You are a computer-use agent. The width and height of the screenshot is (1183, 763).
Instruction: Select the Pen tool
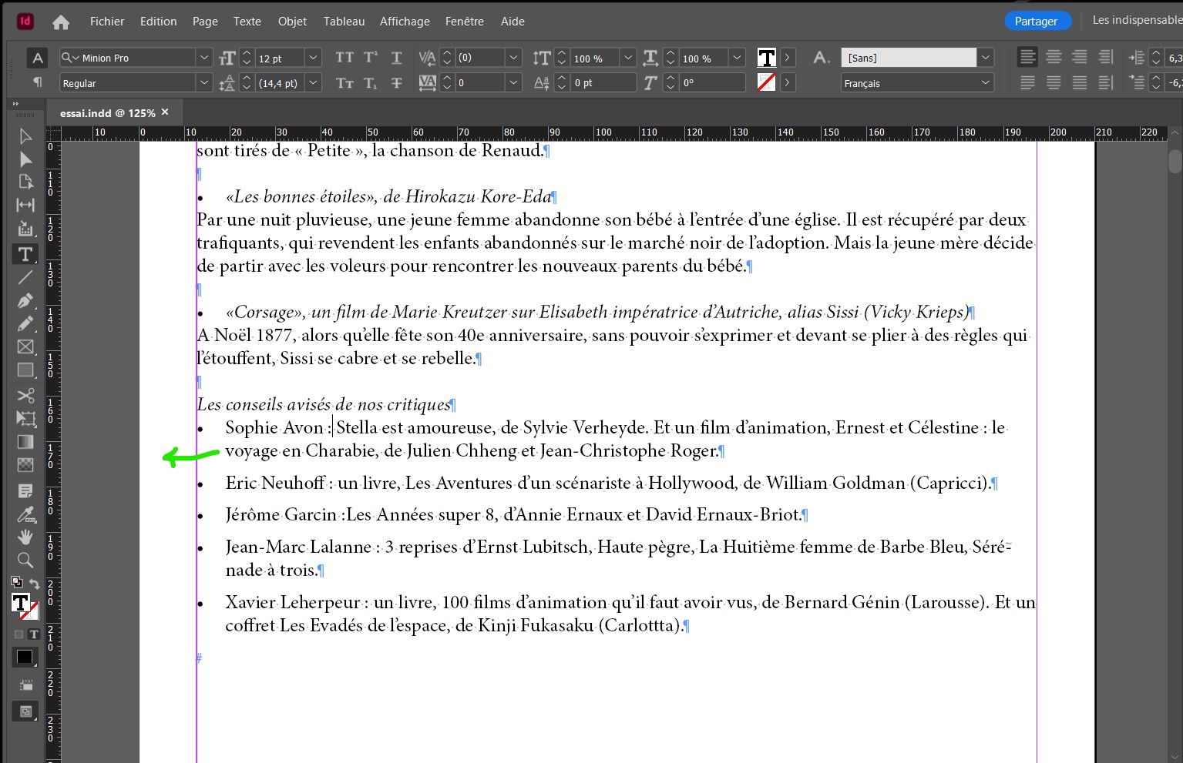click(25, 300)
